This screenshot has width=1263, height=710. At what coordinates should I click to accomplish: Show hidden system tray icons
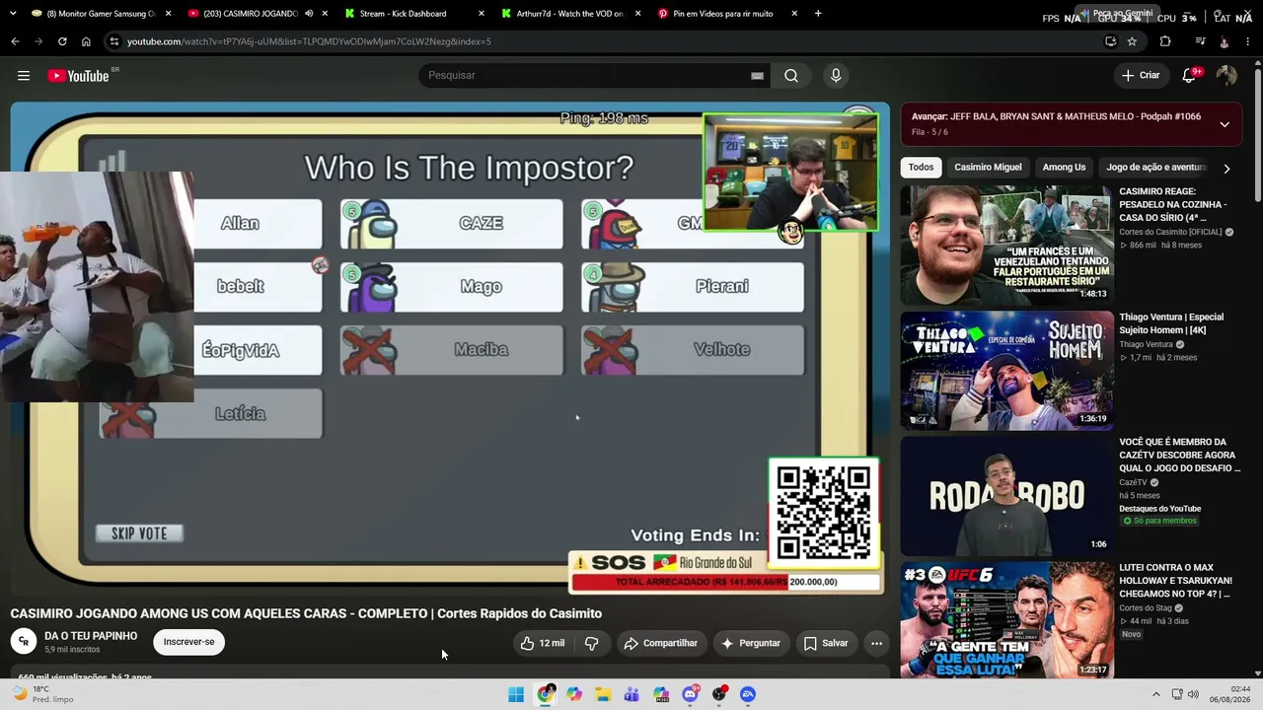pos(1154,694)
